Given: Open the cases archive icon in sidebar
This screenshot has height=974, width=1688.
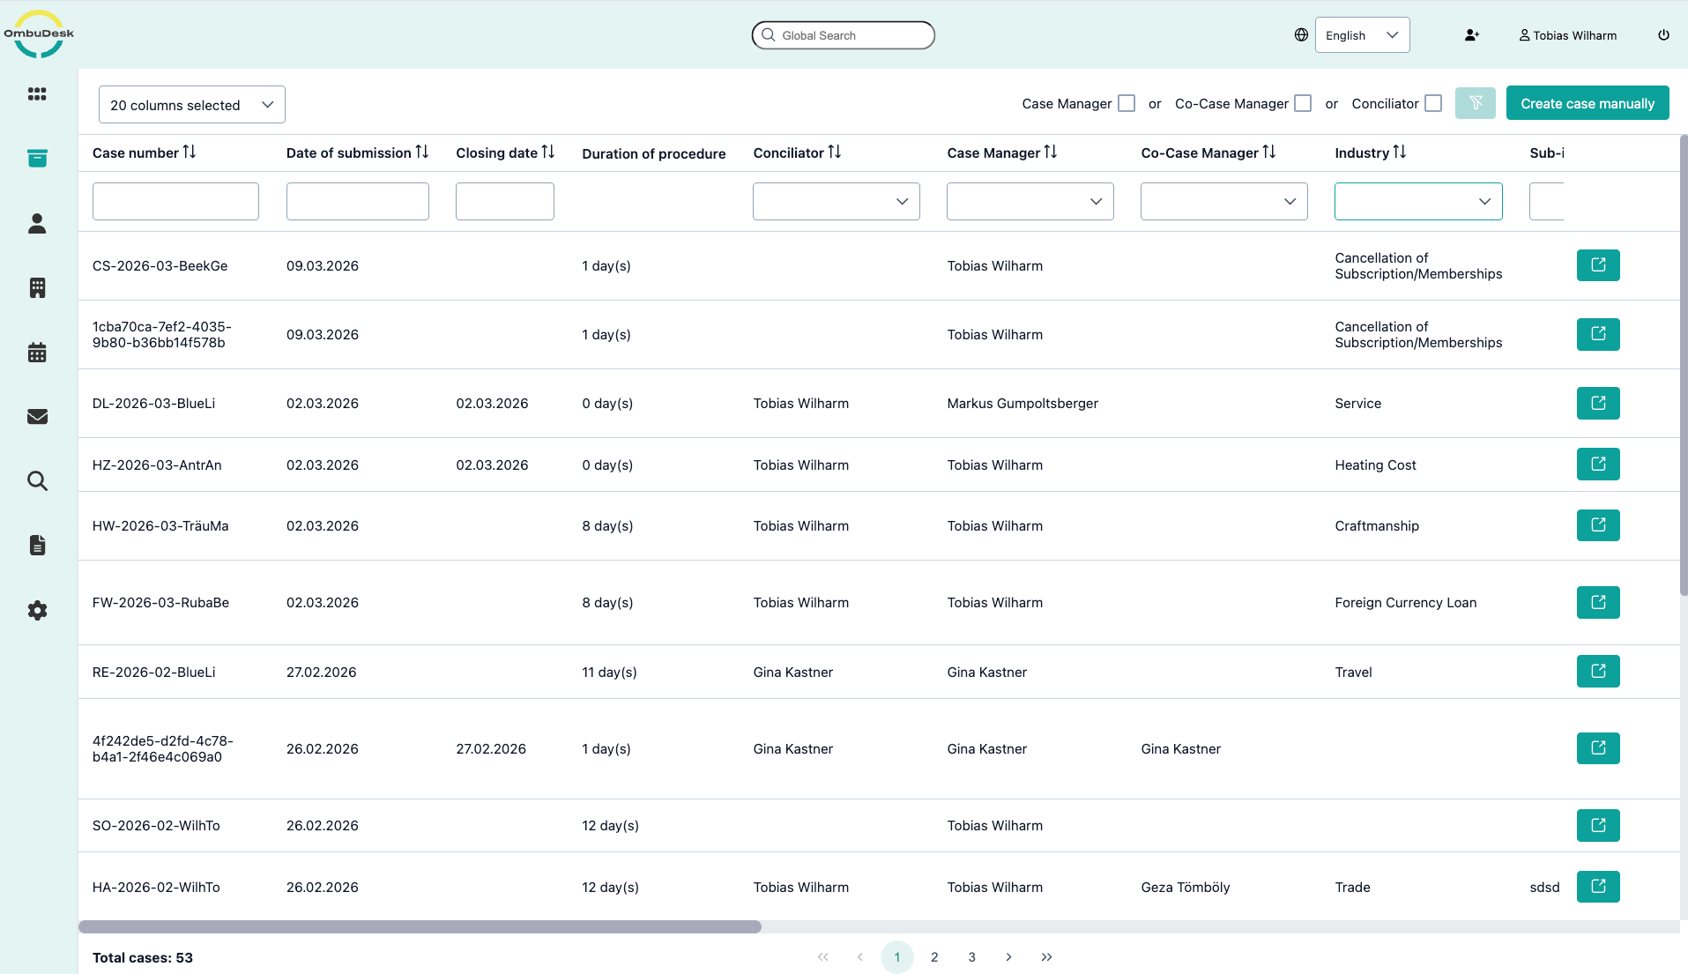Looking at the screenshot, I should [37, 159].
